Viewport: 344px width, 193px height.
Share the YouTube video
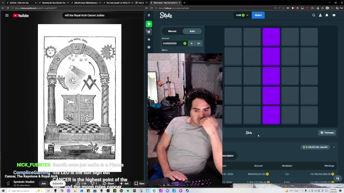pyautogui.click(x=108, y=184)
